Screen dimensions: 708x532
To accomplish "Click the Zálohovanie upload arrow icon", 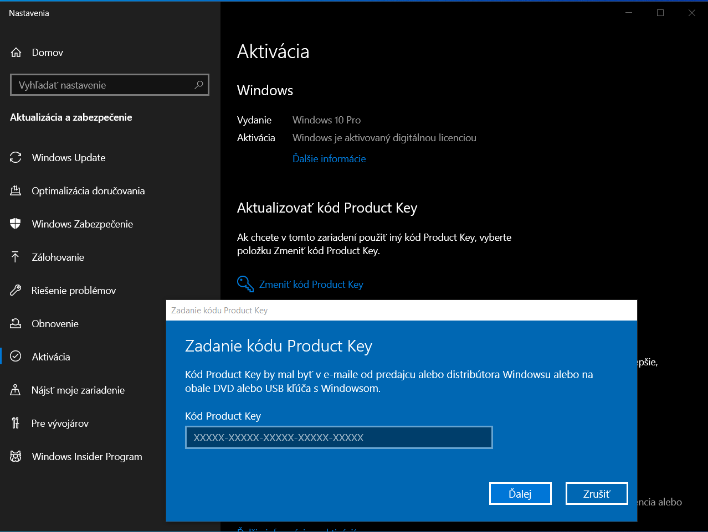I will click(x=16, y=257).
